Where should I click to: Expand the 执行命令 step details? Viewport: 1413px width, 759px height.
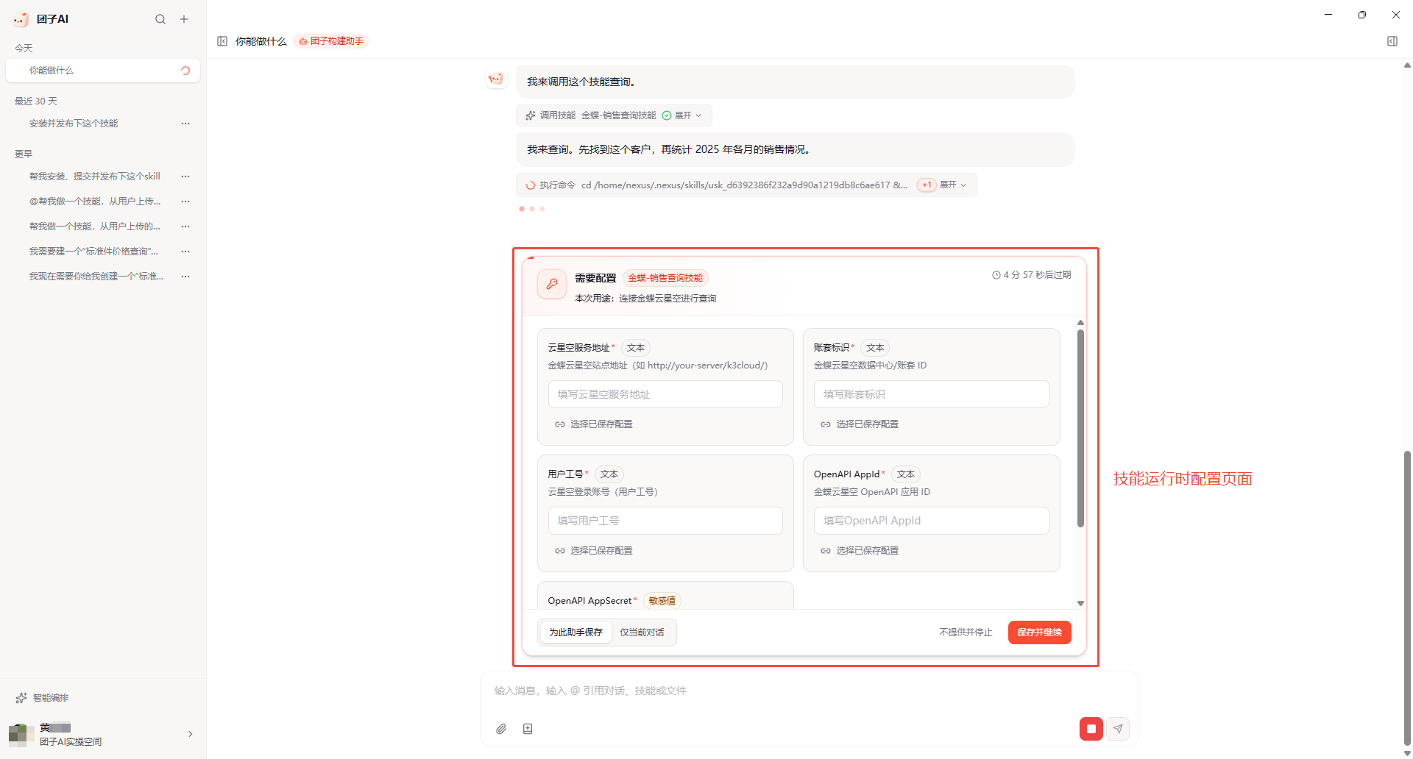tap(953, 185)
